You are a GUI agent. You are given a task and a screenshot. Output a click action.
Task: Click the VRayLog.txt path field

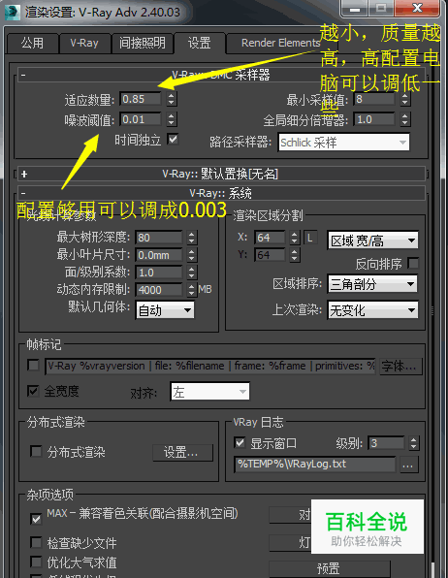[314, 465]
